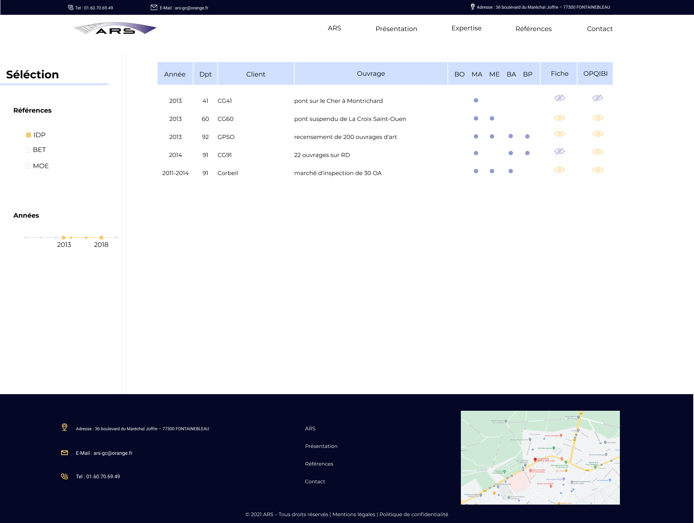Click crossed-out Fiche eye for CG41 row
The width and height of the screenshot is (694, 523).
560,98
